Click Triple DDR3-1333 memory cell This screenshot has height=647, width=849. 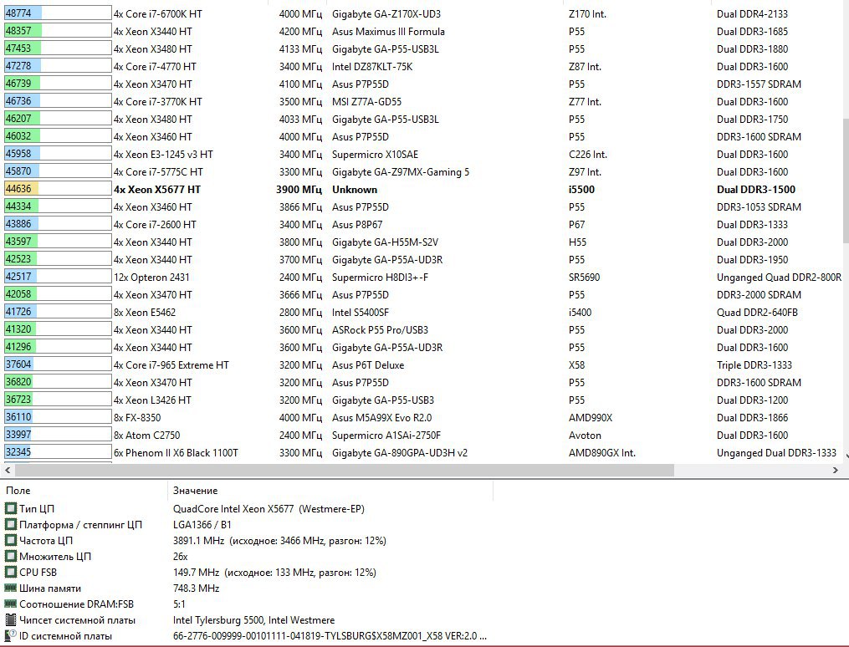coord(754,365)
